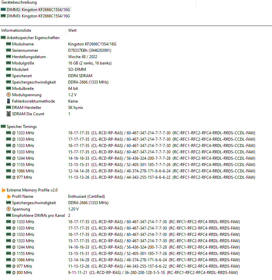Select Speichergeschwindigkeit under Arbeitsspeicher Eigenschaften
The width and height of the screenshot is (272, 280).
pos(34,82)
